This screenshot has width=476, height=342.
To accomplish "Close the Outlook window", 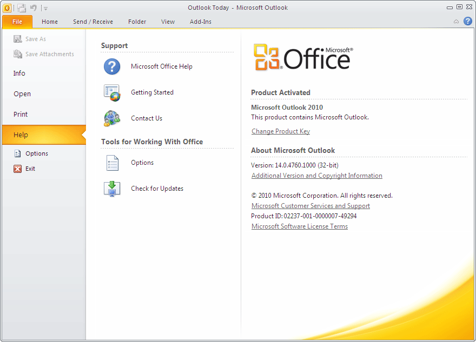I will 470,7.
